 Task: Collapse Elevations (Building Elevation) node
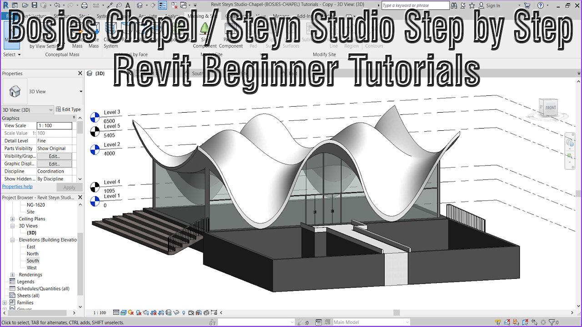(x=13, y=240)
